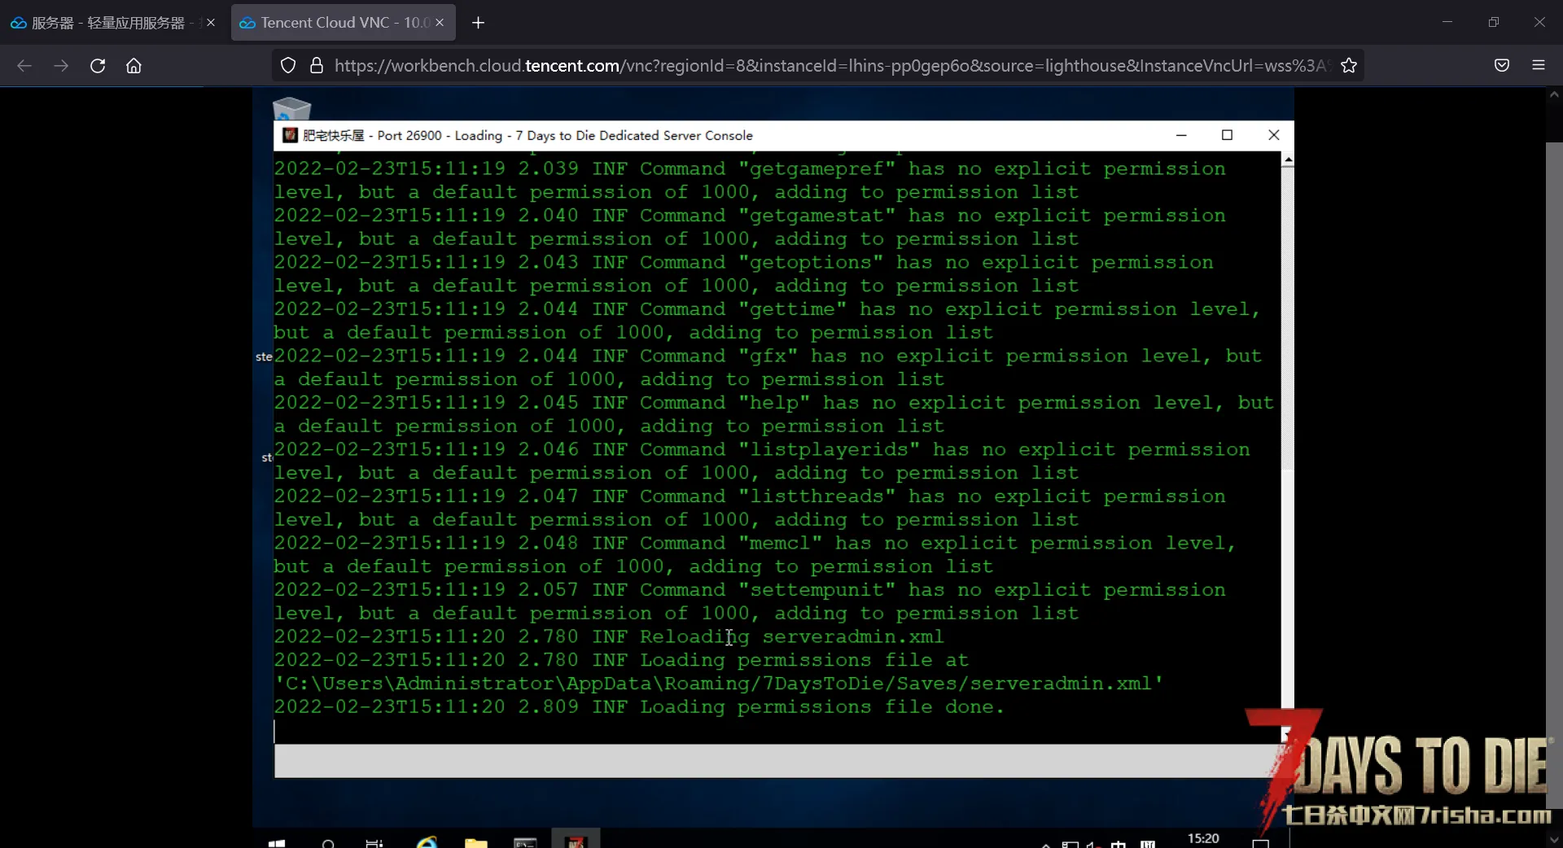Open a new browser tab
The height and width of the screenshot is (848, 1563).
[479, 23]
